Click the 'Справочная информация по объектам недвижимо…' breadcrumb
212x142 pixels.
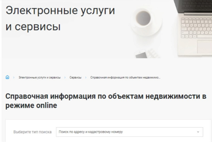pyautogui.click(x=125, y=77)
